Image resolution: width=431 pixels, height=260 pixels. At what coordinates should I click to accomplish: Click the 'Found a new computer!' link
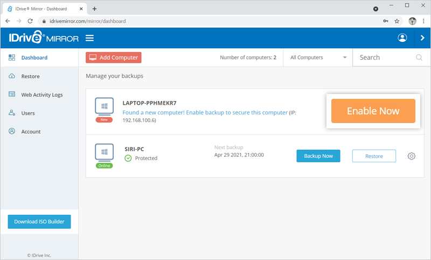[x=205, y=113]
